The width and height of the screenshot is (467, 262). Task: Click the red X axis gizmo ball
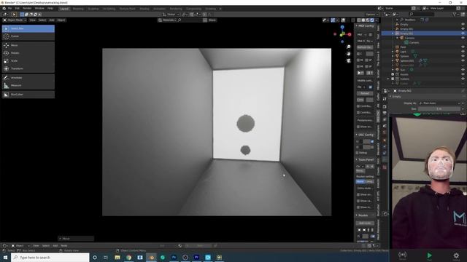350,34
